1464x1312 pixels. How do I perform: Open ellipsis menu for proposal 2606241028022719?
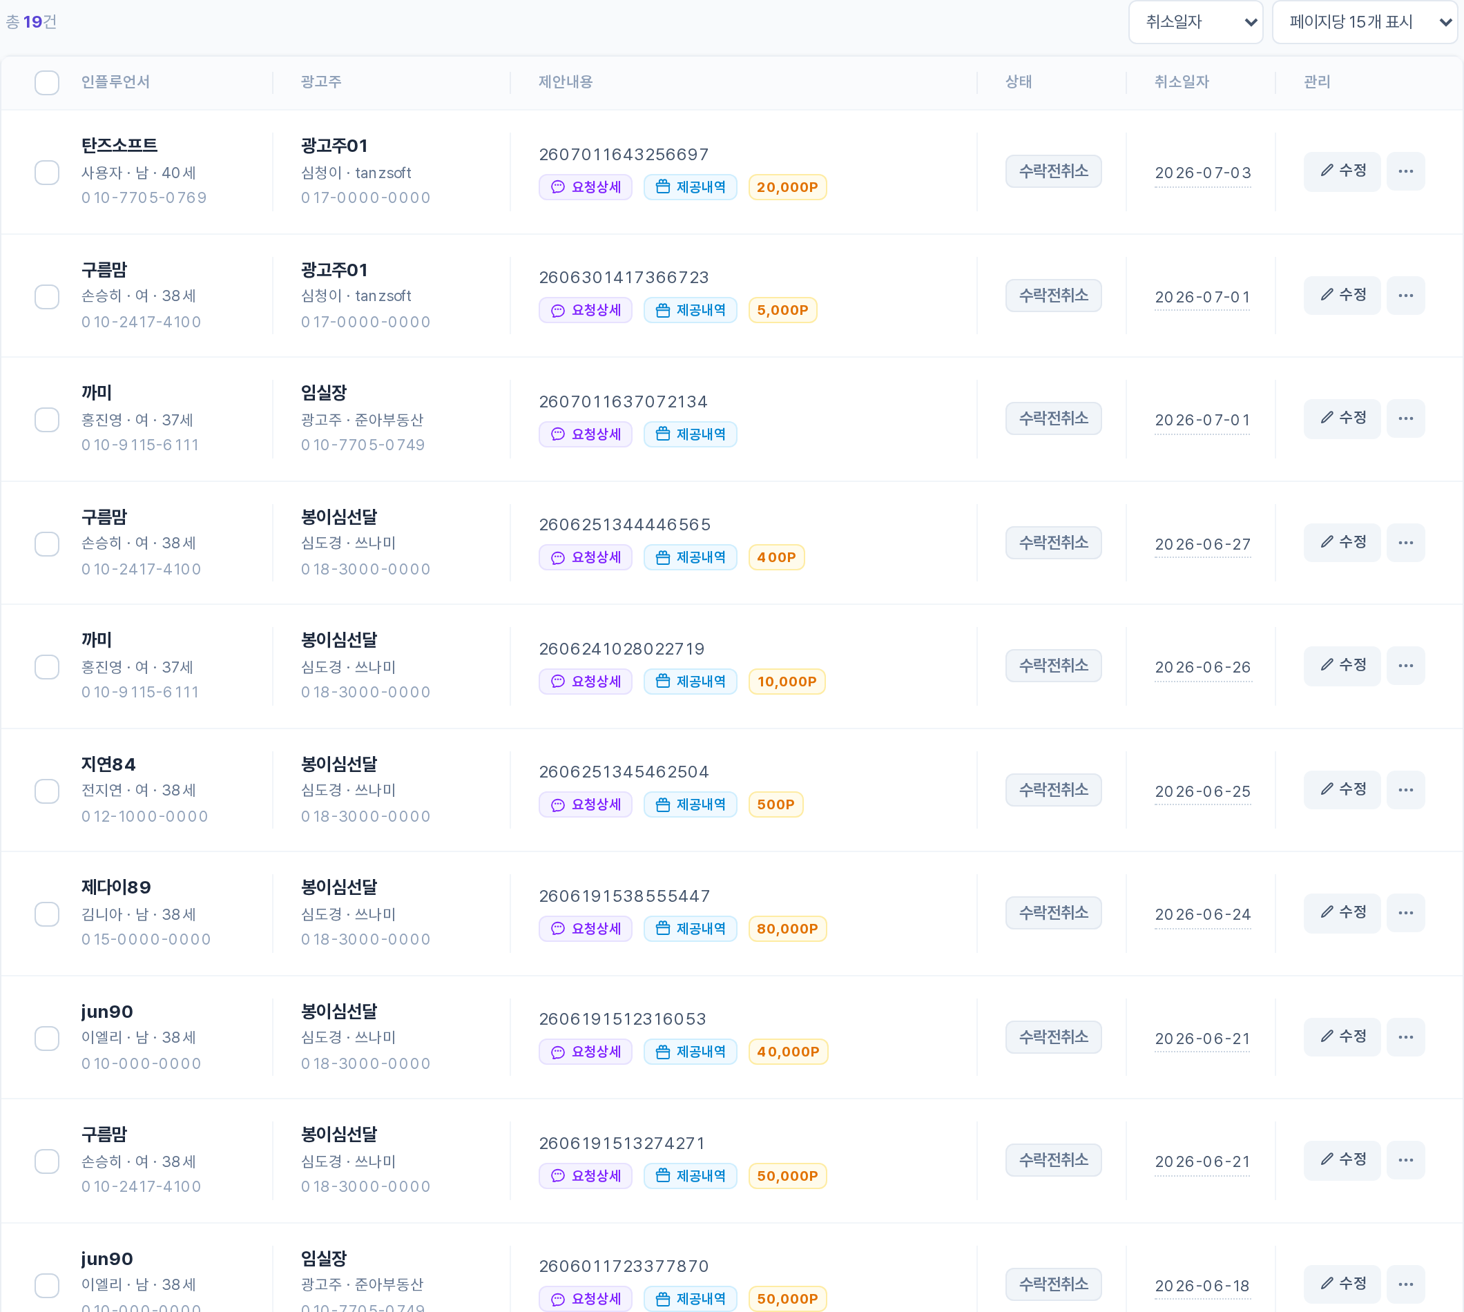[1405, 666]
